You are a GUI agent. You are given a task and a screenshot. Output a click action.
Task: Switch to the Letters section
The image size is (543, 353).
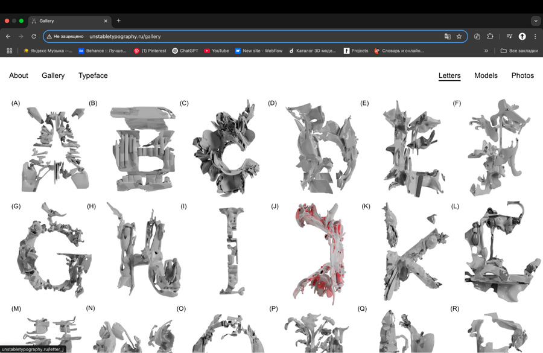coord(449,75)
